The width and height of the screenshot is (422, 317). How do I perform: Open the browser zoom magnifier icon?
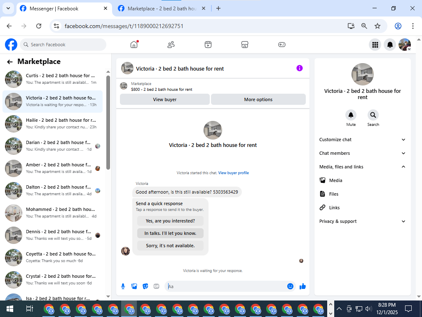[364, 26]
